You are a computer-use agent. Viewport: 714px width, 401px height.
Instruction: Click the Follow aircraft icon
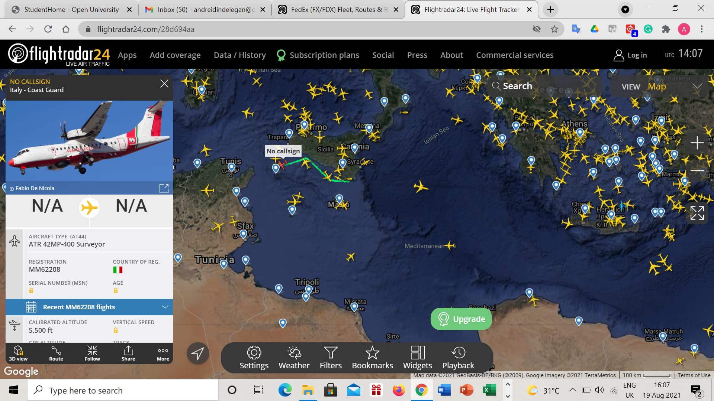(x=92, y=353)
